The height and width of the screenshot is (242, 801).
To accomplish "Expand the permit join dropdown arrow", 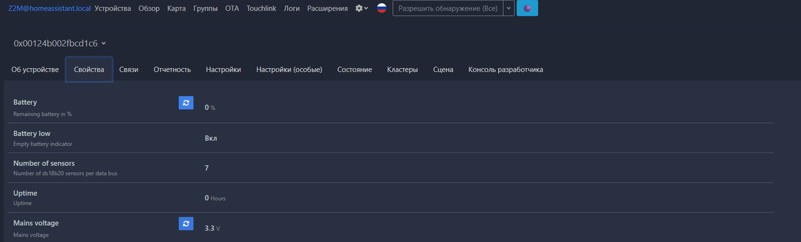I will point(509,9).
